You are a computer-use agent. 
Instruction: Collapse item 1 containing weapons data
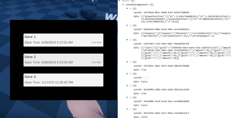coord(127,25)
